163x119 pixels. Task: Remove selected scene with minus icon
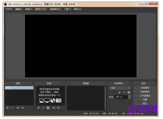click(x=12, y=108)
